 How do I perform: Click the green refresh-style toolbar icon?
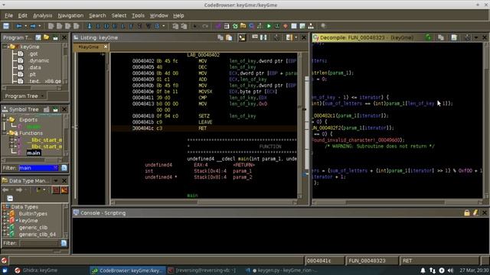pos(235,26)
